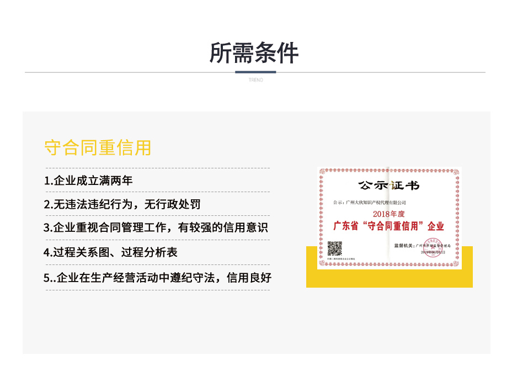Click item 5 about 遵纪守法，信用良好
512x392 pixels.
[x=157, y=277]
